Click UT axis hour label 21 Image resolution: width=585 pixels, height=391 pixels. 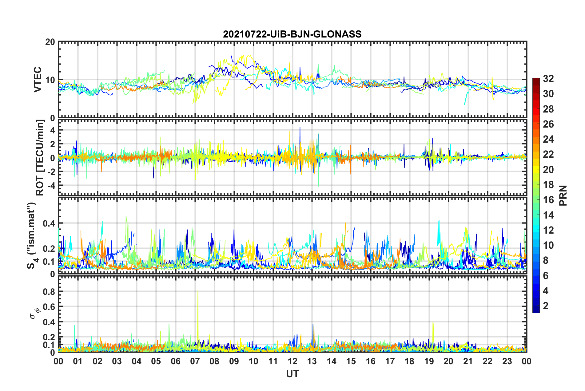(x=468, y=361)
